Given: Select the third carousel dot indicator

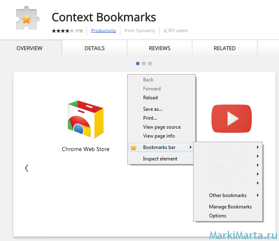Looking at the screenshot, I should pos(150,64).
